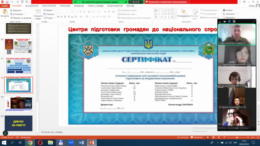This screenshot has height=146, width=260.
Task: Open the Заливка фігури fill dropdown
Action: (210, 10)
